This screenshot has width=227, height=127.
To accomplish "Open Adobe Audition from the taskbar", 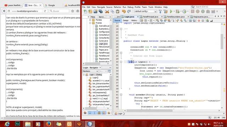I will point(17,124).
